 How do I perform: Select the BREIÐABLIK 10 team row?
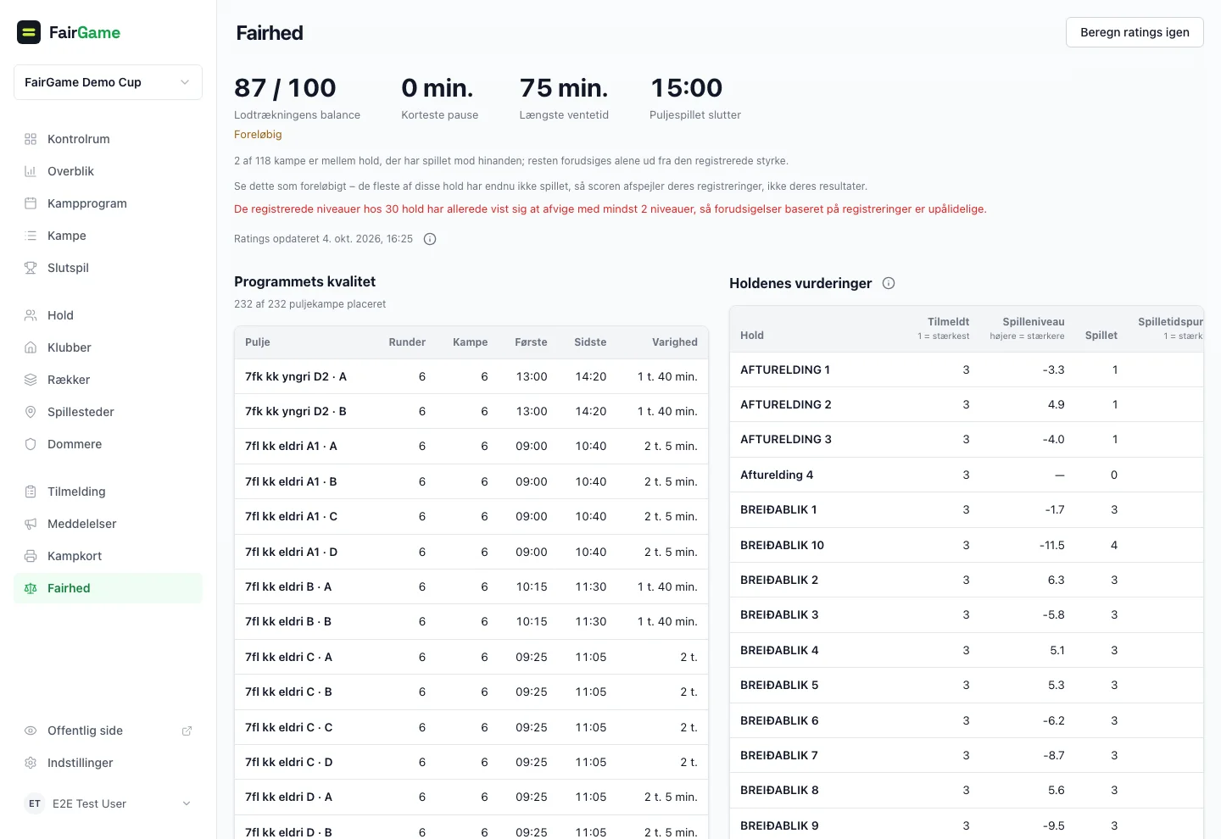[x=967, y=545]
